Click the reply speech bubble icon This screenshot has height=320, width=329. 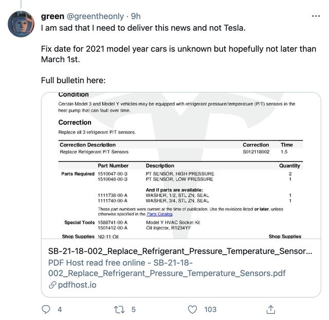tap(46, 309)
